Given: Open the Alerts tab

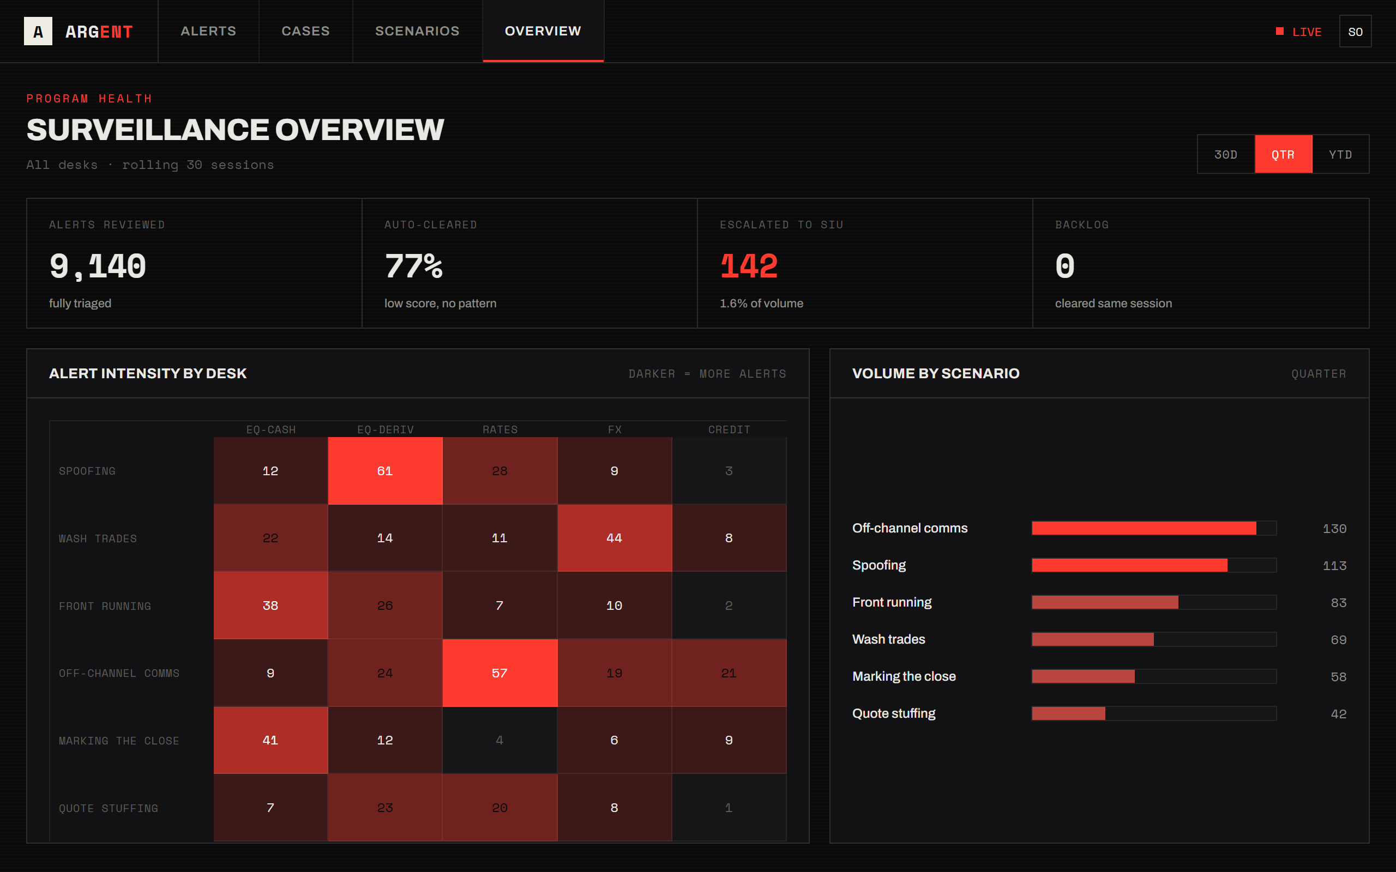Looking at the screenshot, I should point(208,31).
